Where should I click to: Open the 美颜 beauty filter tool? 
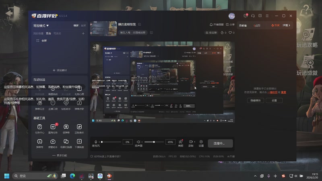(180, 143)
